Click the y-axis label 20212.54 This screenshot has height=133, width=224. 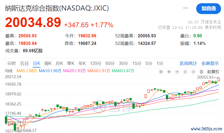click(13, 77)
